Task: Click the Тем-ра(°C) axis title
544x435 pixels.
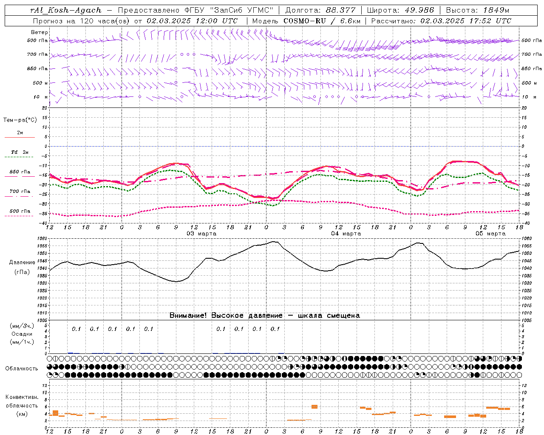Action: [20, 120]
